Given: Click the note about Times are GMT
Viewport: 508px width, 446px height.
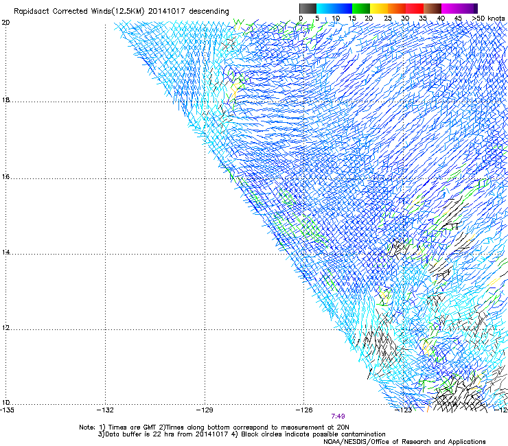Looking at the screenshot, I should point(128,427).
